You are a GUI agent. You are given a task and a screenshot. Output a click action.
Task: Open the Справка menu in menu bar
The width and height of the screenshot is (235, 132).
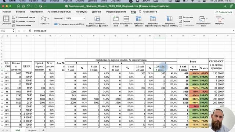[x=115, y=1]
